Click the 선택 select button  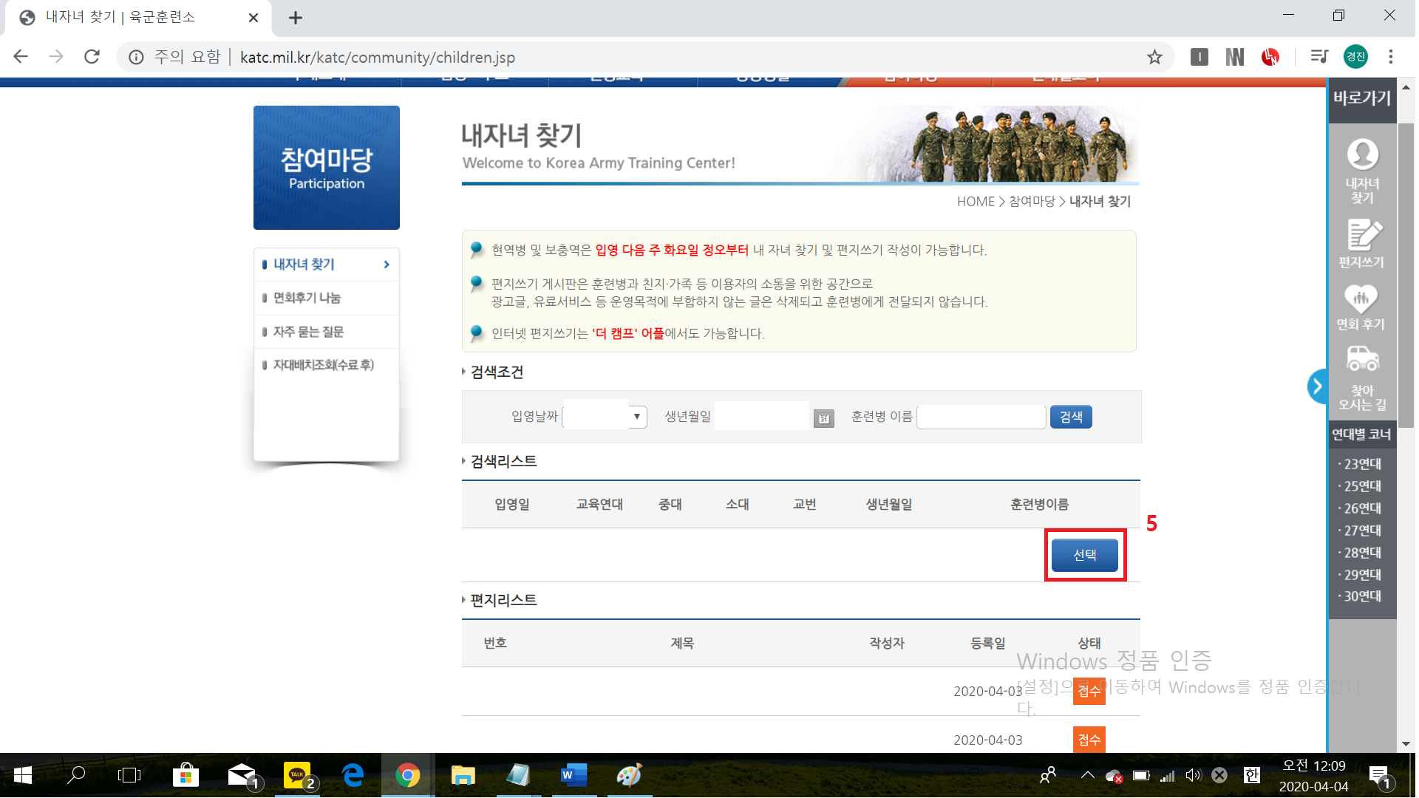(1084, 555)
